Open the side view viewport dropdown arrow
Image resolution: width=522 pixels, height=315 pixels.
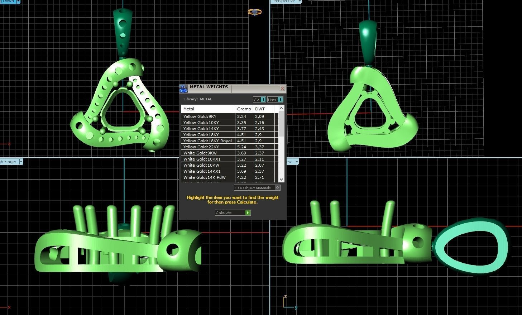296,162
